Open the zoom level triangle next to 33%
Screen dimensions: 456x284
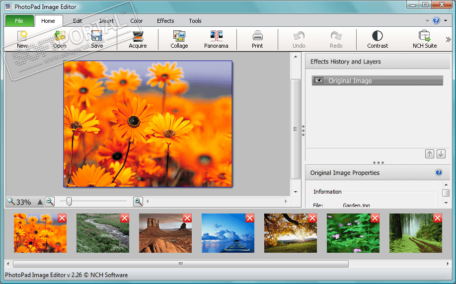click(40, 202)
